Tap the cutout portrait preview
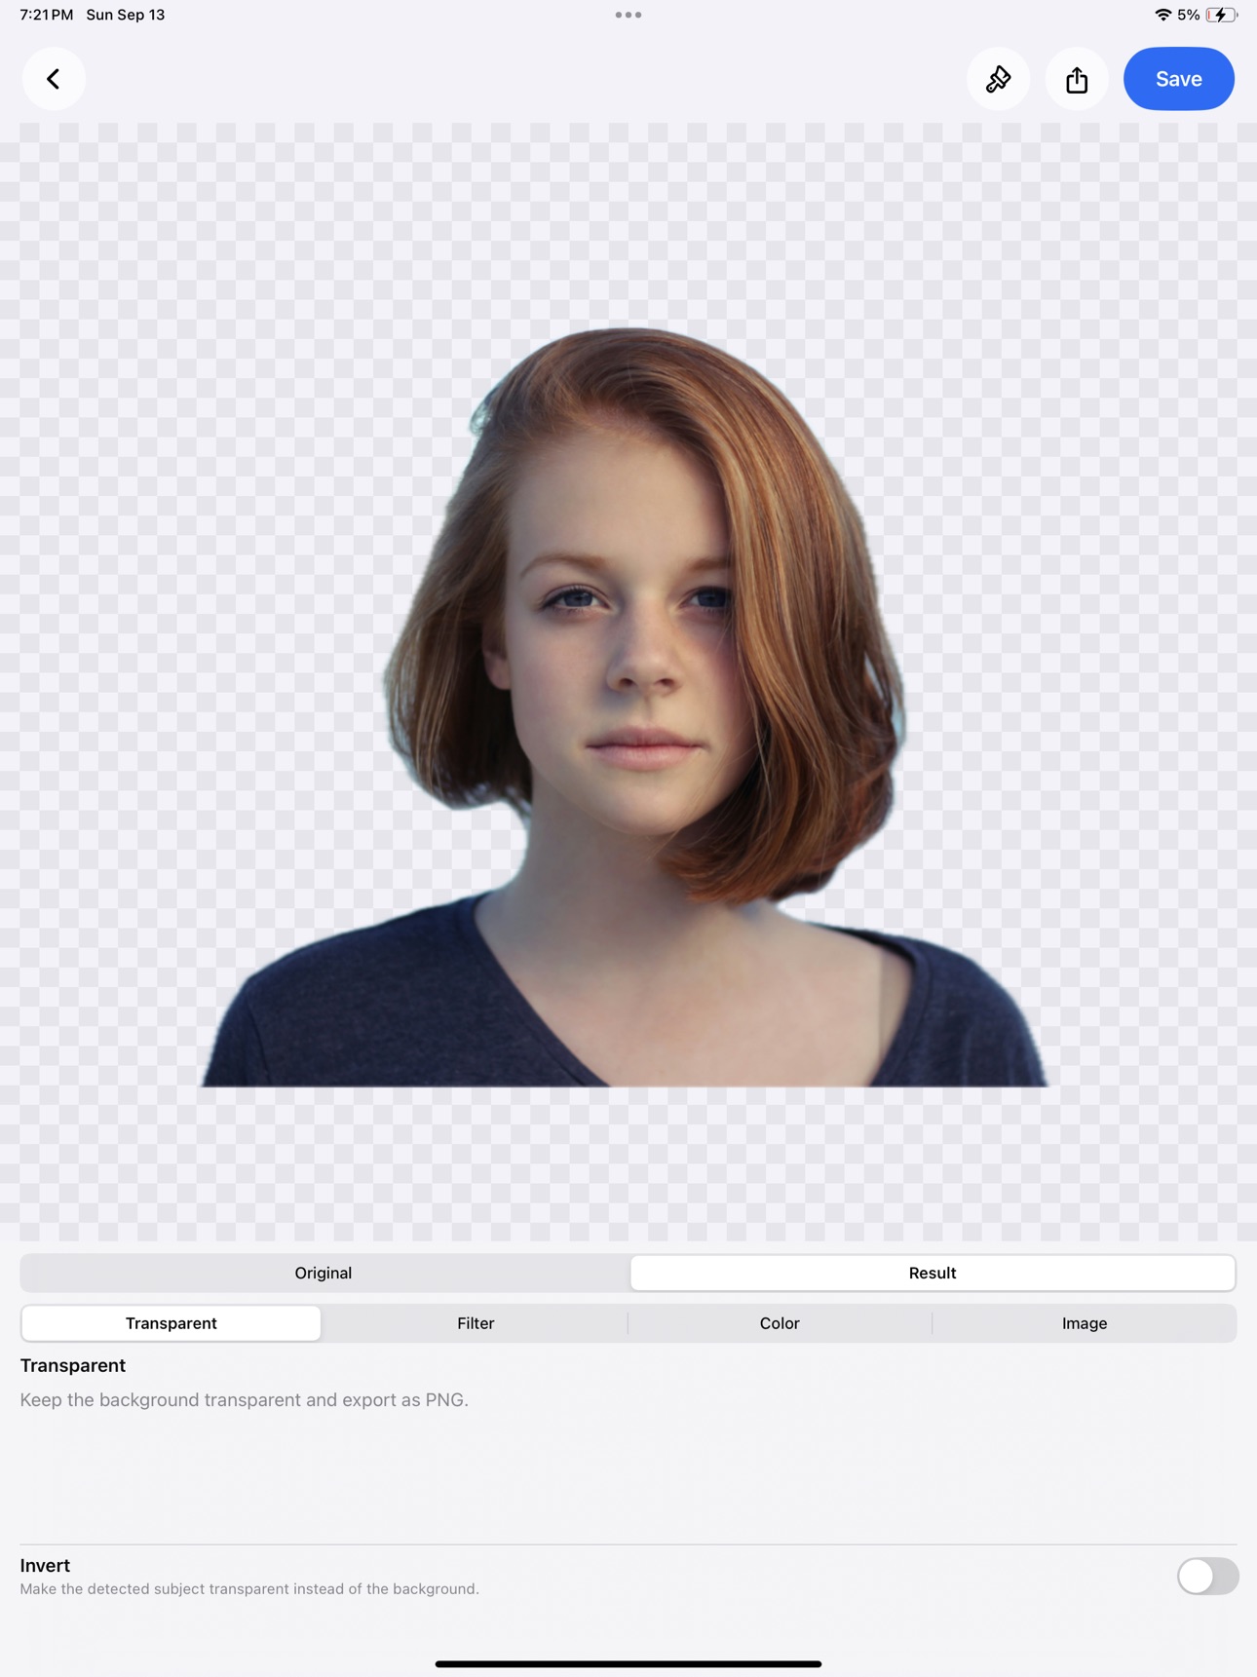 (x=625, y=706)
